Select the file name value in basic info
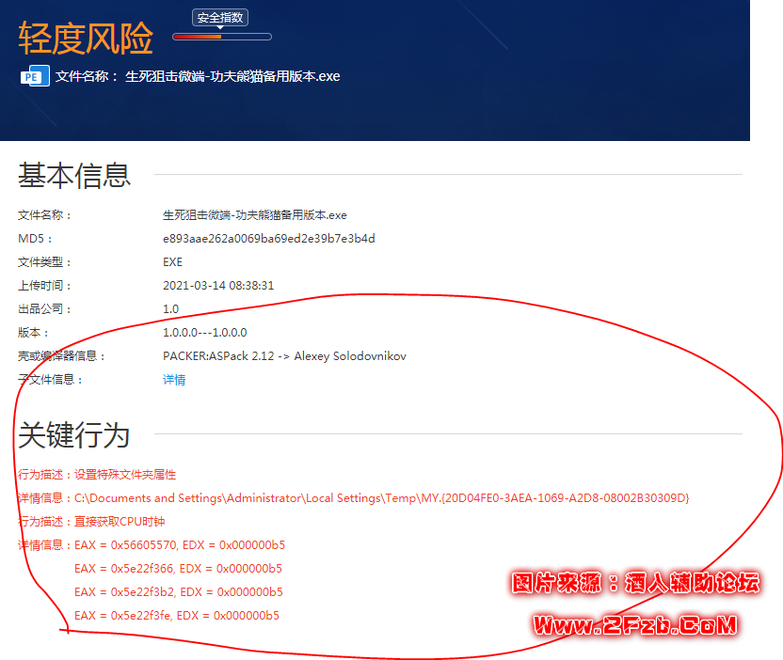Viewport: 783px width, 660px height. click(x=255, y=215)
